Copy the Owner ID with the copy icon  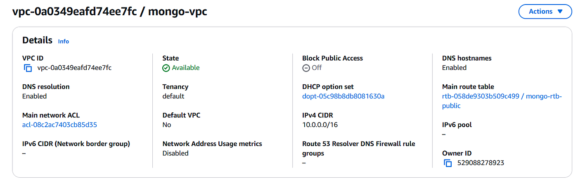(x=448, y=163)
